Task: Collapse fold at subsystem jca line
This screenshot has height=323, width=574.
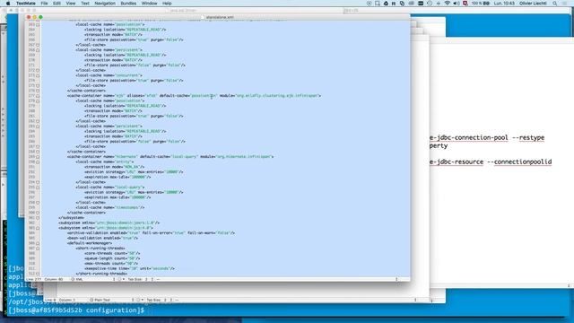Action: (x=38, y=228)
